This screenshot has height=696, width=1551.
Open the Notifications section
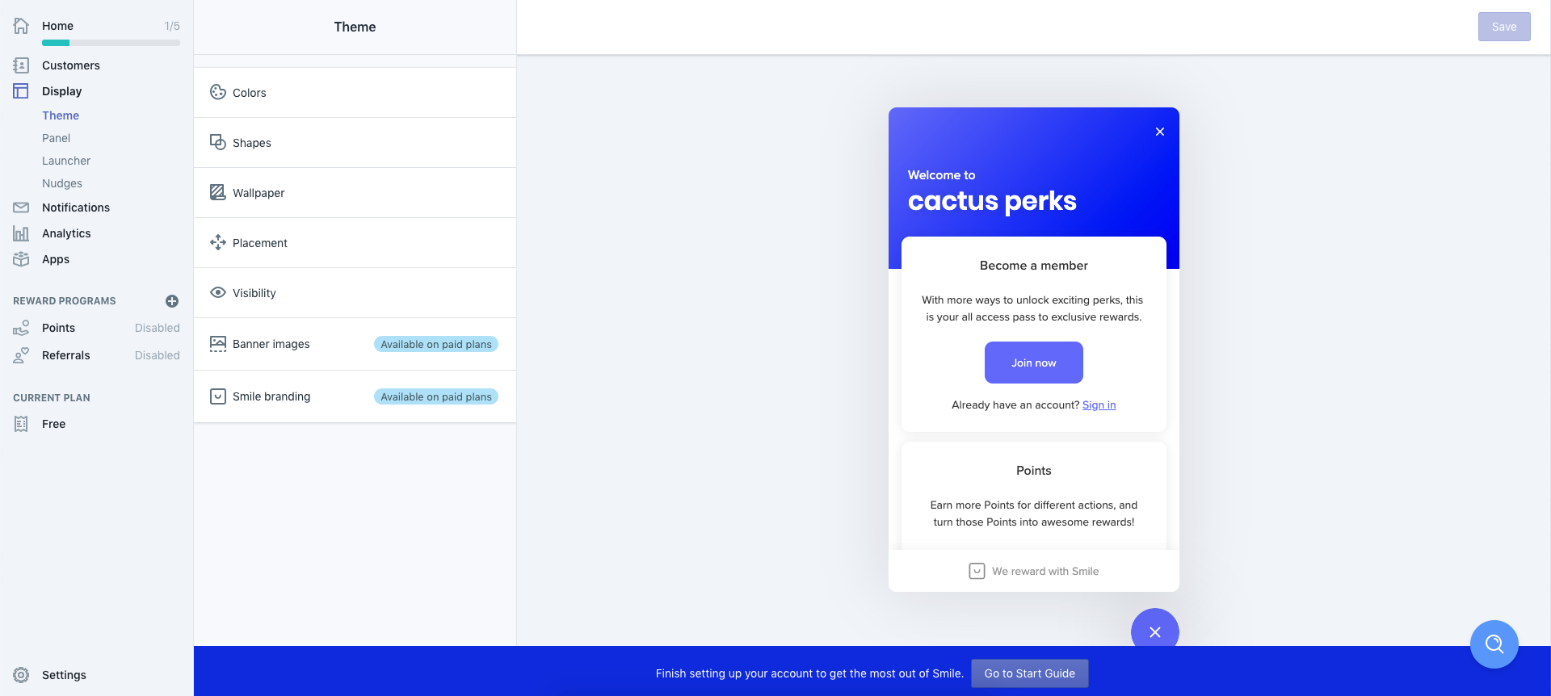point(76,208)
